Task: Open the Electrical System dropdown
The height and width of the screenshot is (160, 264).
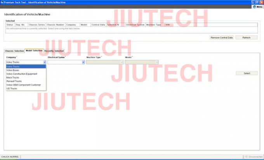Action: coord(66,62)
